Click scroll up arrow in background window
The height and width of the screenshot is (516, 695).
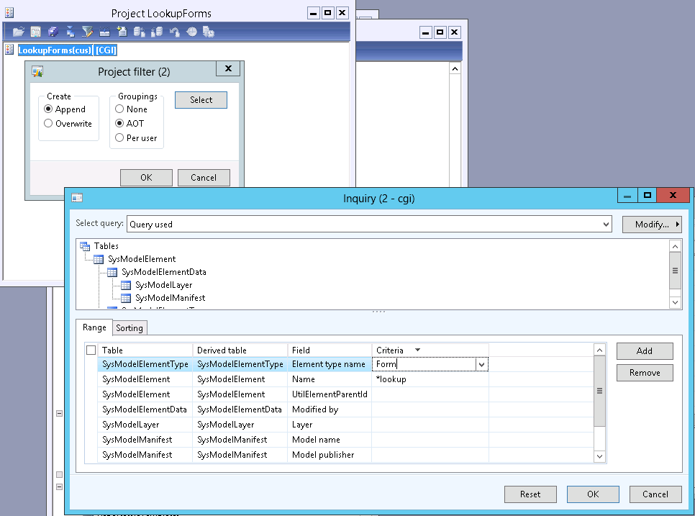click(x=455, y=68)
